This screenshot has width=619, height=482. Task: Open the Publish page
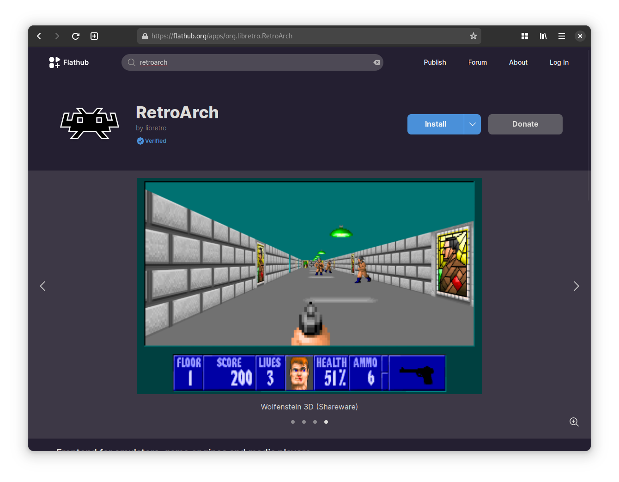tap(435, 62)
